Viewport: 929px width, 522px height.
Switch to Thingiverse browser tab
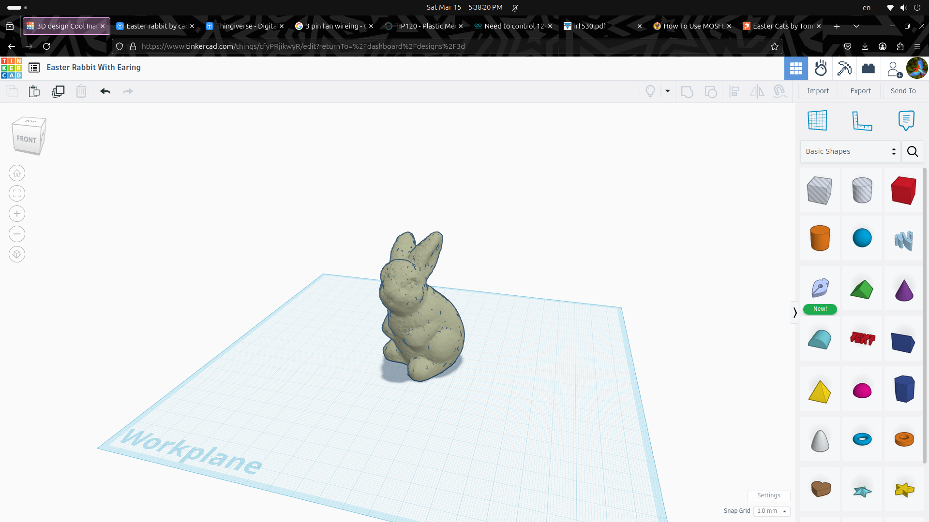coord(245,26)
